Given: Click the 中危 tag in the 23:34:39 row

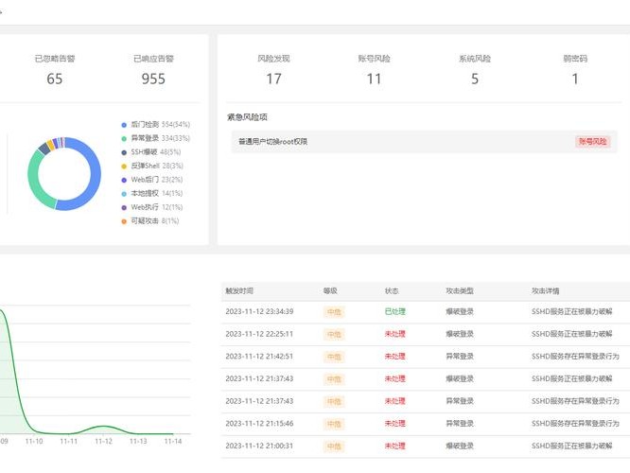Looking at the screenshot, I should click(x=334, y=312).
